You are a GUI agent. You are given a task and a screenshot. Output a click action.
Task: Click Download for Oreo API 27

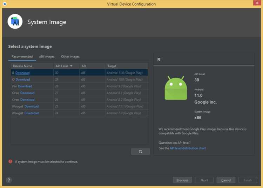click(x=27, y=93)
